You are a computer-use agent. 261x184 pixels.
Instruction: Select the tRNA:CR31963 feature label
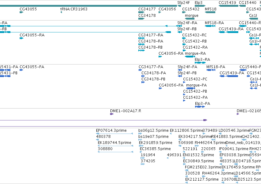click(74, 9)
